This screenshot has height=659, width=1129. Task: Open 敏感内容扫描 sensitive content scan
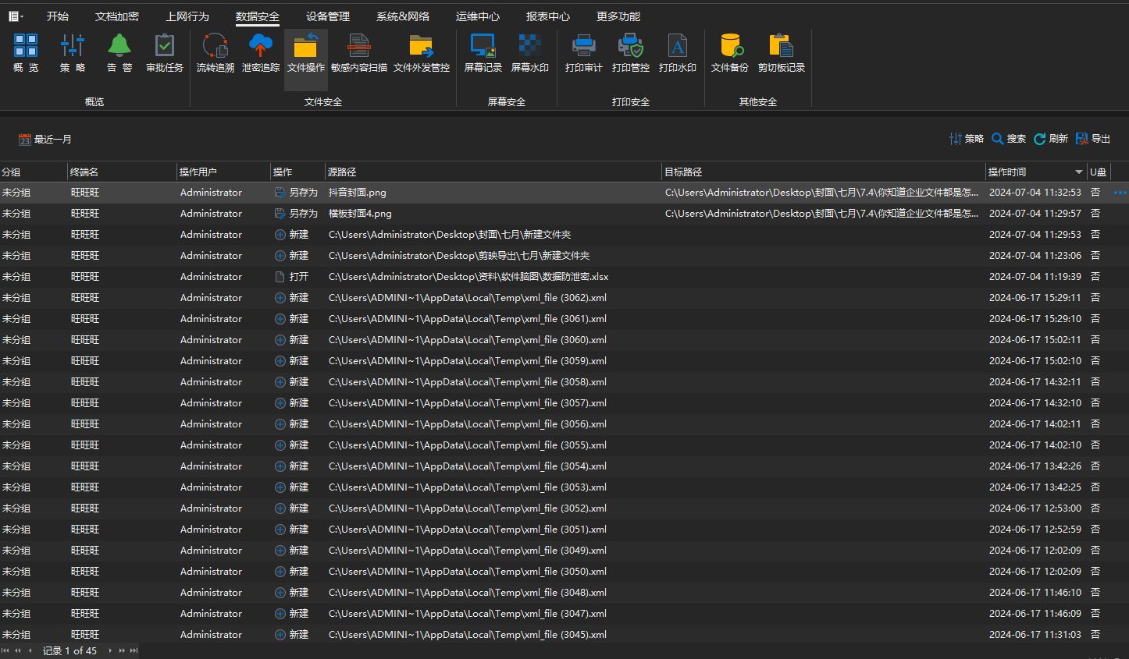pyautogui.click(x=359, y=53)
